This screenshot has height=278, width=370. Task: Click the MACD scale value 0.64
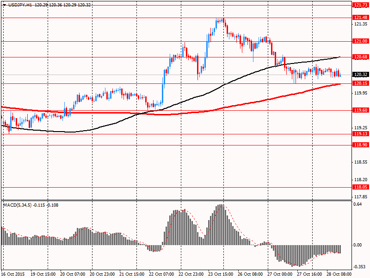[x=358, y=204]
